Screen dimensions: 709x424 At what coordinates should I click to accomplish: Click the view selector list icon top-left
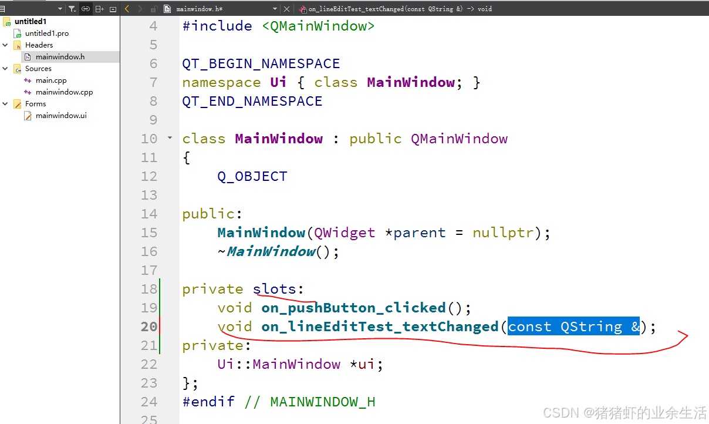[x=2, y=9]
